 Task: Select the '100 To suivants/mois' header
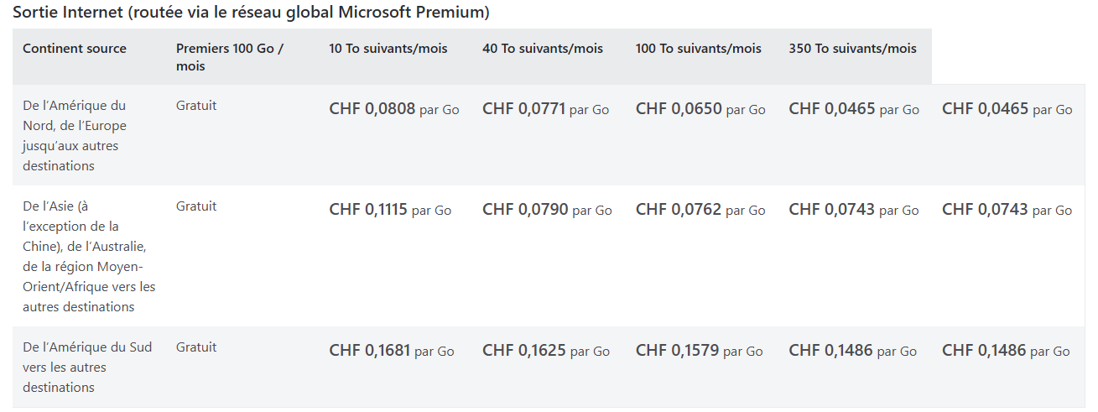pos(699,49)
